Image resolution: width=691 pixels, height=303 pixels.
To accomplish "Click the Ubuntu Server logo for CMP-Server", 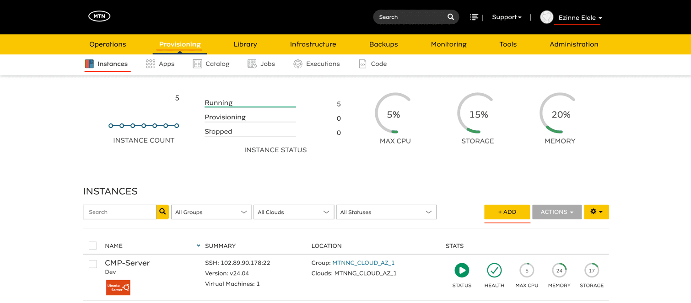I will [x=118, y=287].
